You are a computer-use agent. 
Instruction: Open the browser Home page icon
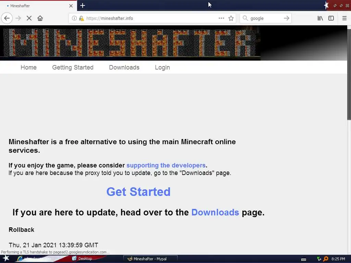(40, 18)
